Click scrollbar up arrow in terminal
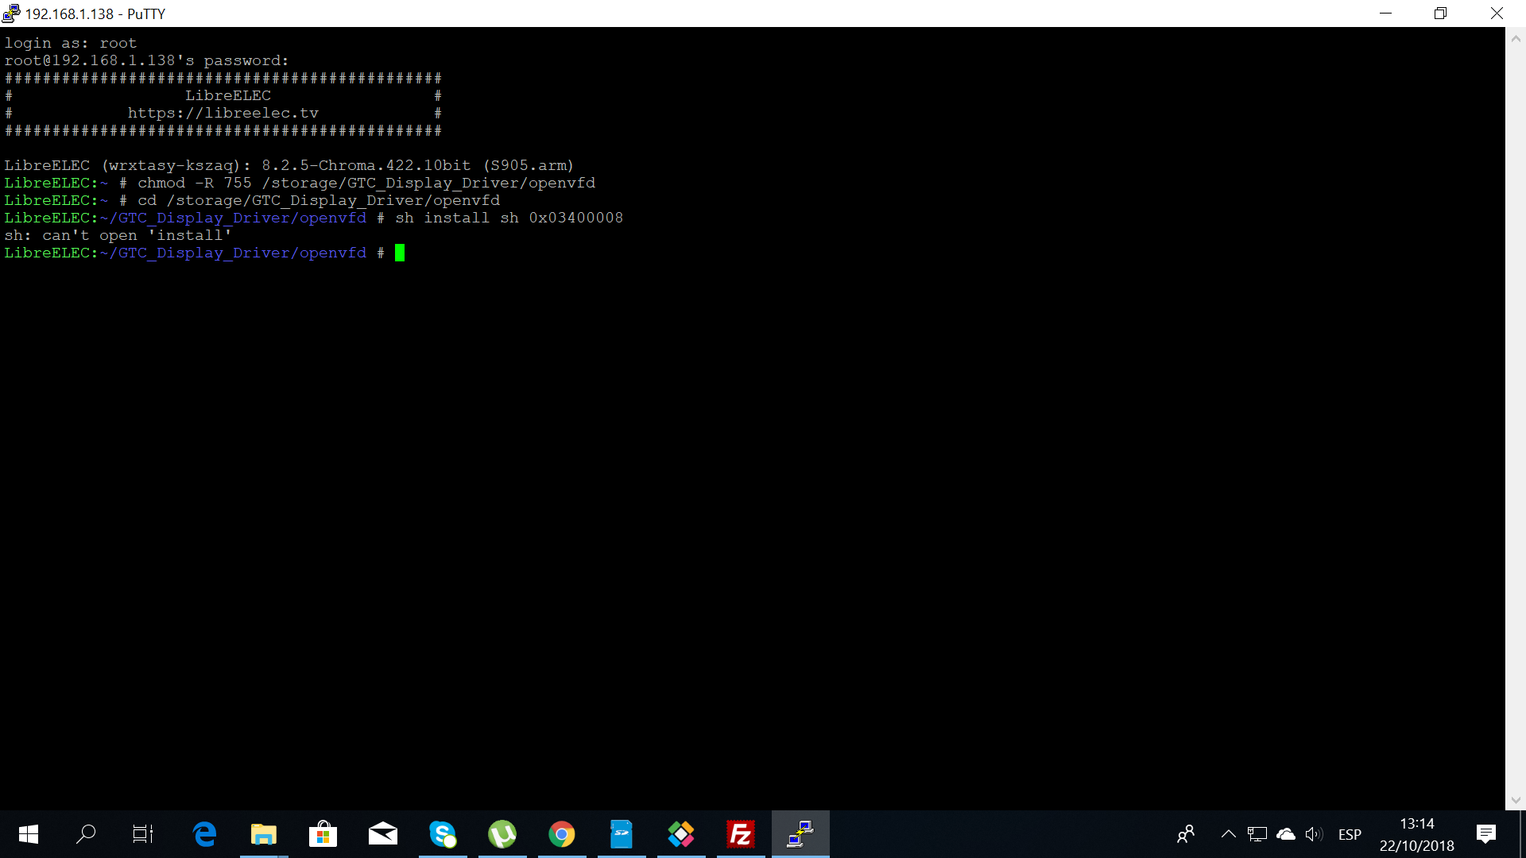The image size is (1526, 858). coord(1516,37)
